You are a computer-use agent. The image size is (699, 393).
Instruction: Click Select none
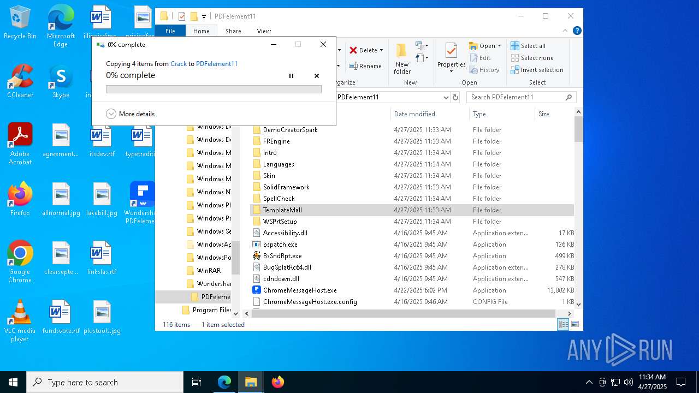tap(532, 58)
